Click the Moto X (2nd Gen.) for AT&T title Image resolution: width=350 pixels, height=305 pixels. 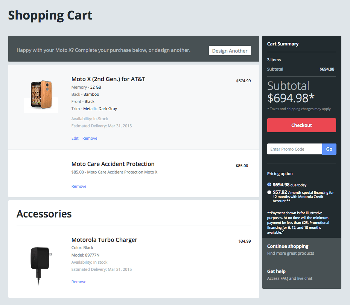point(108,79)
